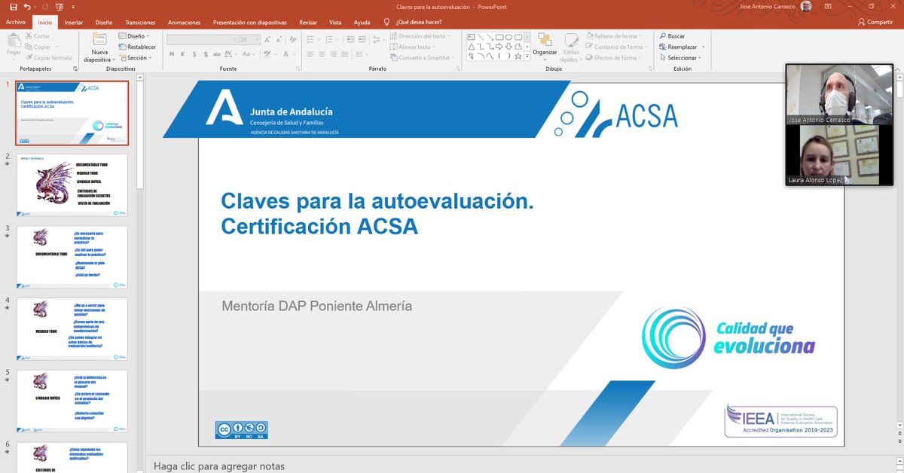Click Cortar in the Portapapeles group
Screen dimensions: 904x473
click(x=36, y=36)
